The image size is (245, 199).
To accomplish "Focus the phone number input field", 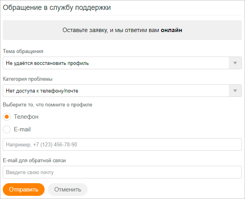I will click(122, 144).
